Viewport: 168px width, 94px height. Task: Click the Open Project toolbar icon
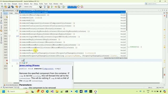tap(9, 7)
